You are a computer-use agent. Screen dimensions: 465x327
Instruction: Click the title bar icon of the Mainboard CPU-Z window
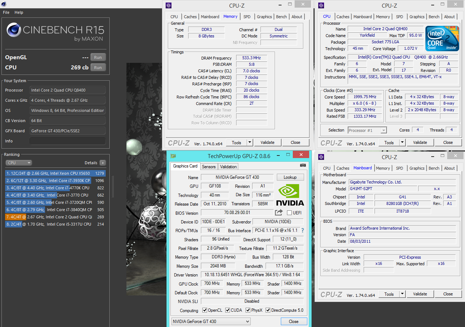[321, 157]
